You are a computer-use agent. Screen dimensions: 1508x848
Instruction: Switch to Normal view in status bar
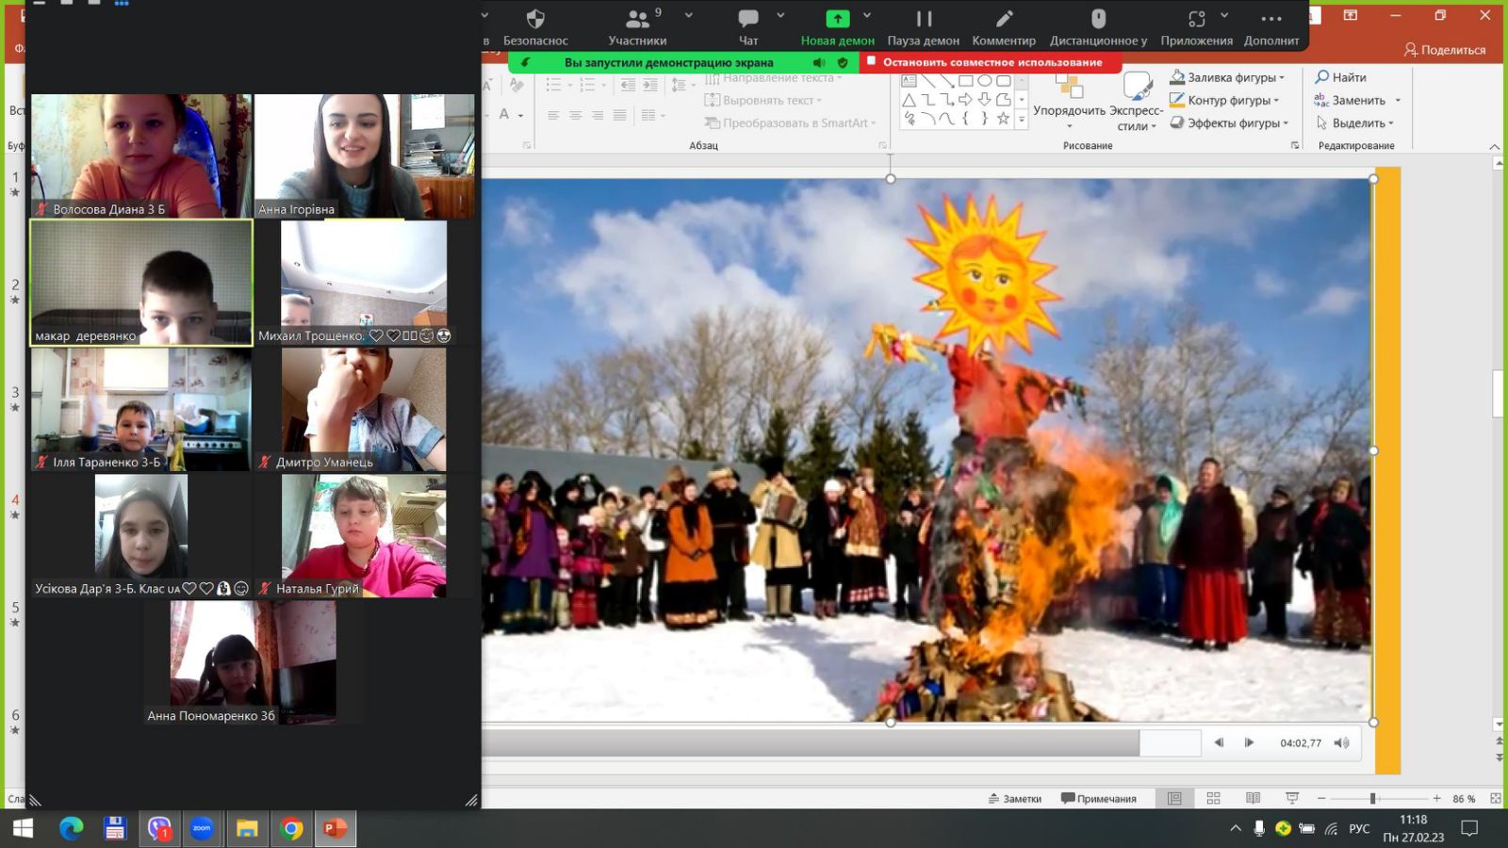point(1174,798)
